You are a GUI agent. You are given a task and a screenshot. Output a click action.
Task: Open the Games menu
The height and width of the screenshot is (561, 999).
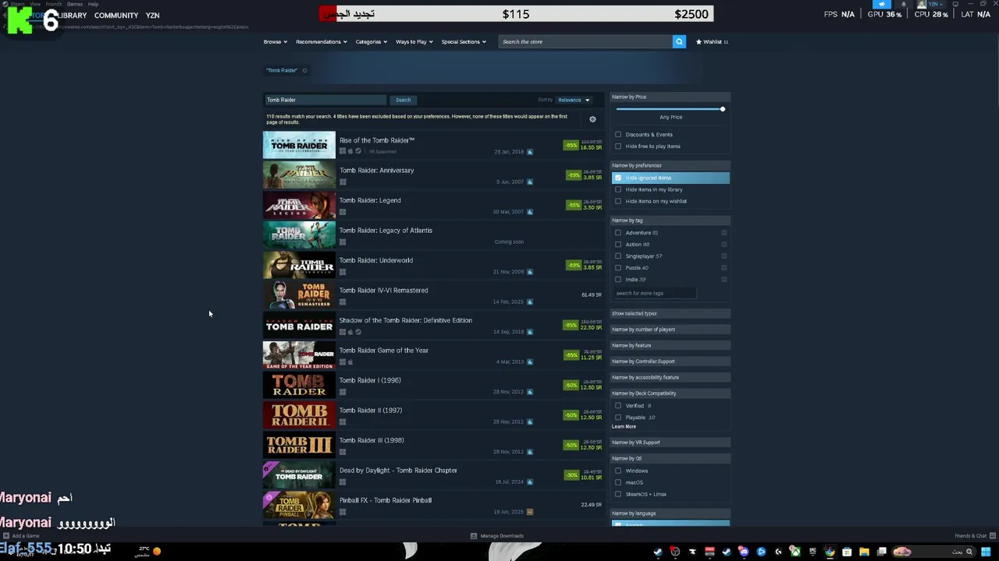pos(74,4)
